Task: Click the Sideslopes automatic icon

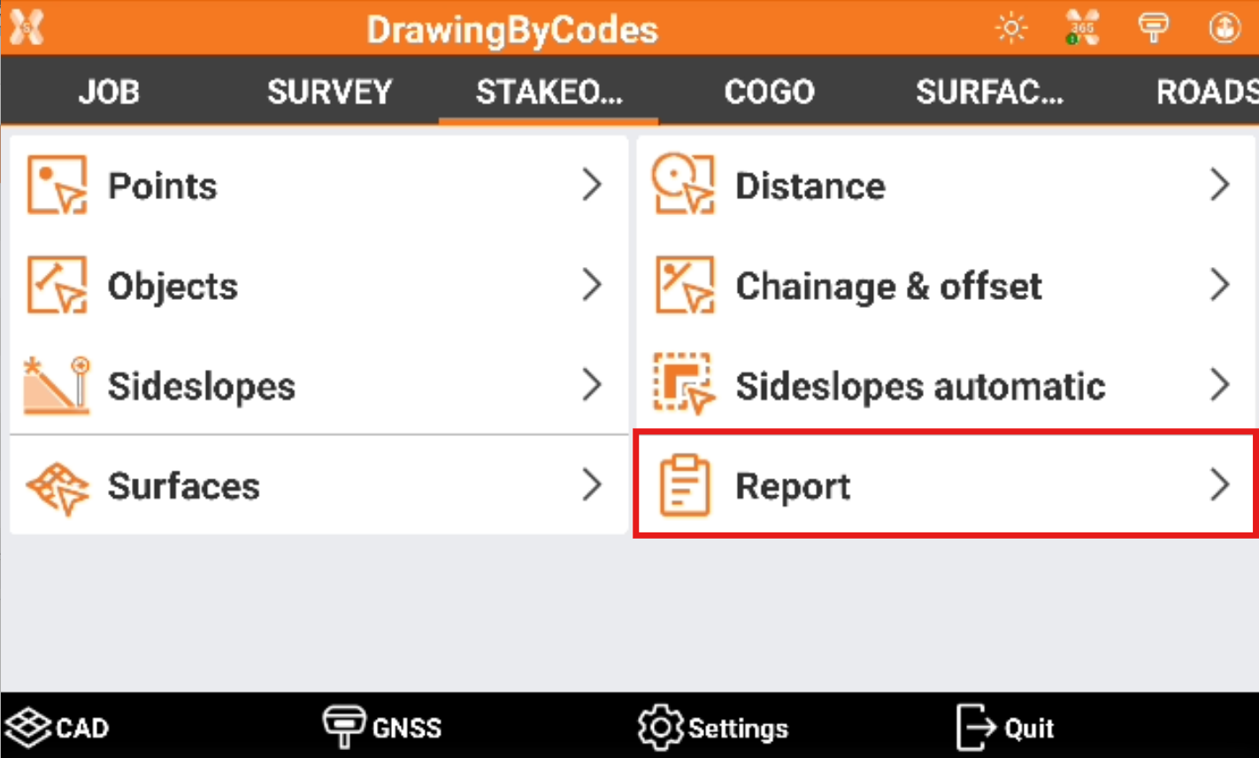Action: pos(683,386)
